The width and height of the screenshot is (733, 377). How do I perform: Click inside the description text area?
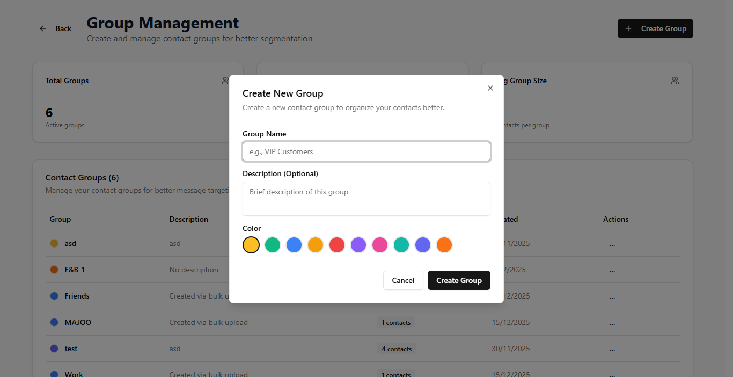(366, 199)
